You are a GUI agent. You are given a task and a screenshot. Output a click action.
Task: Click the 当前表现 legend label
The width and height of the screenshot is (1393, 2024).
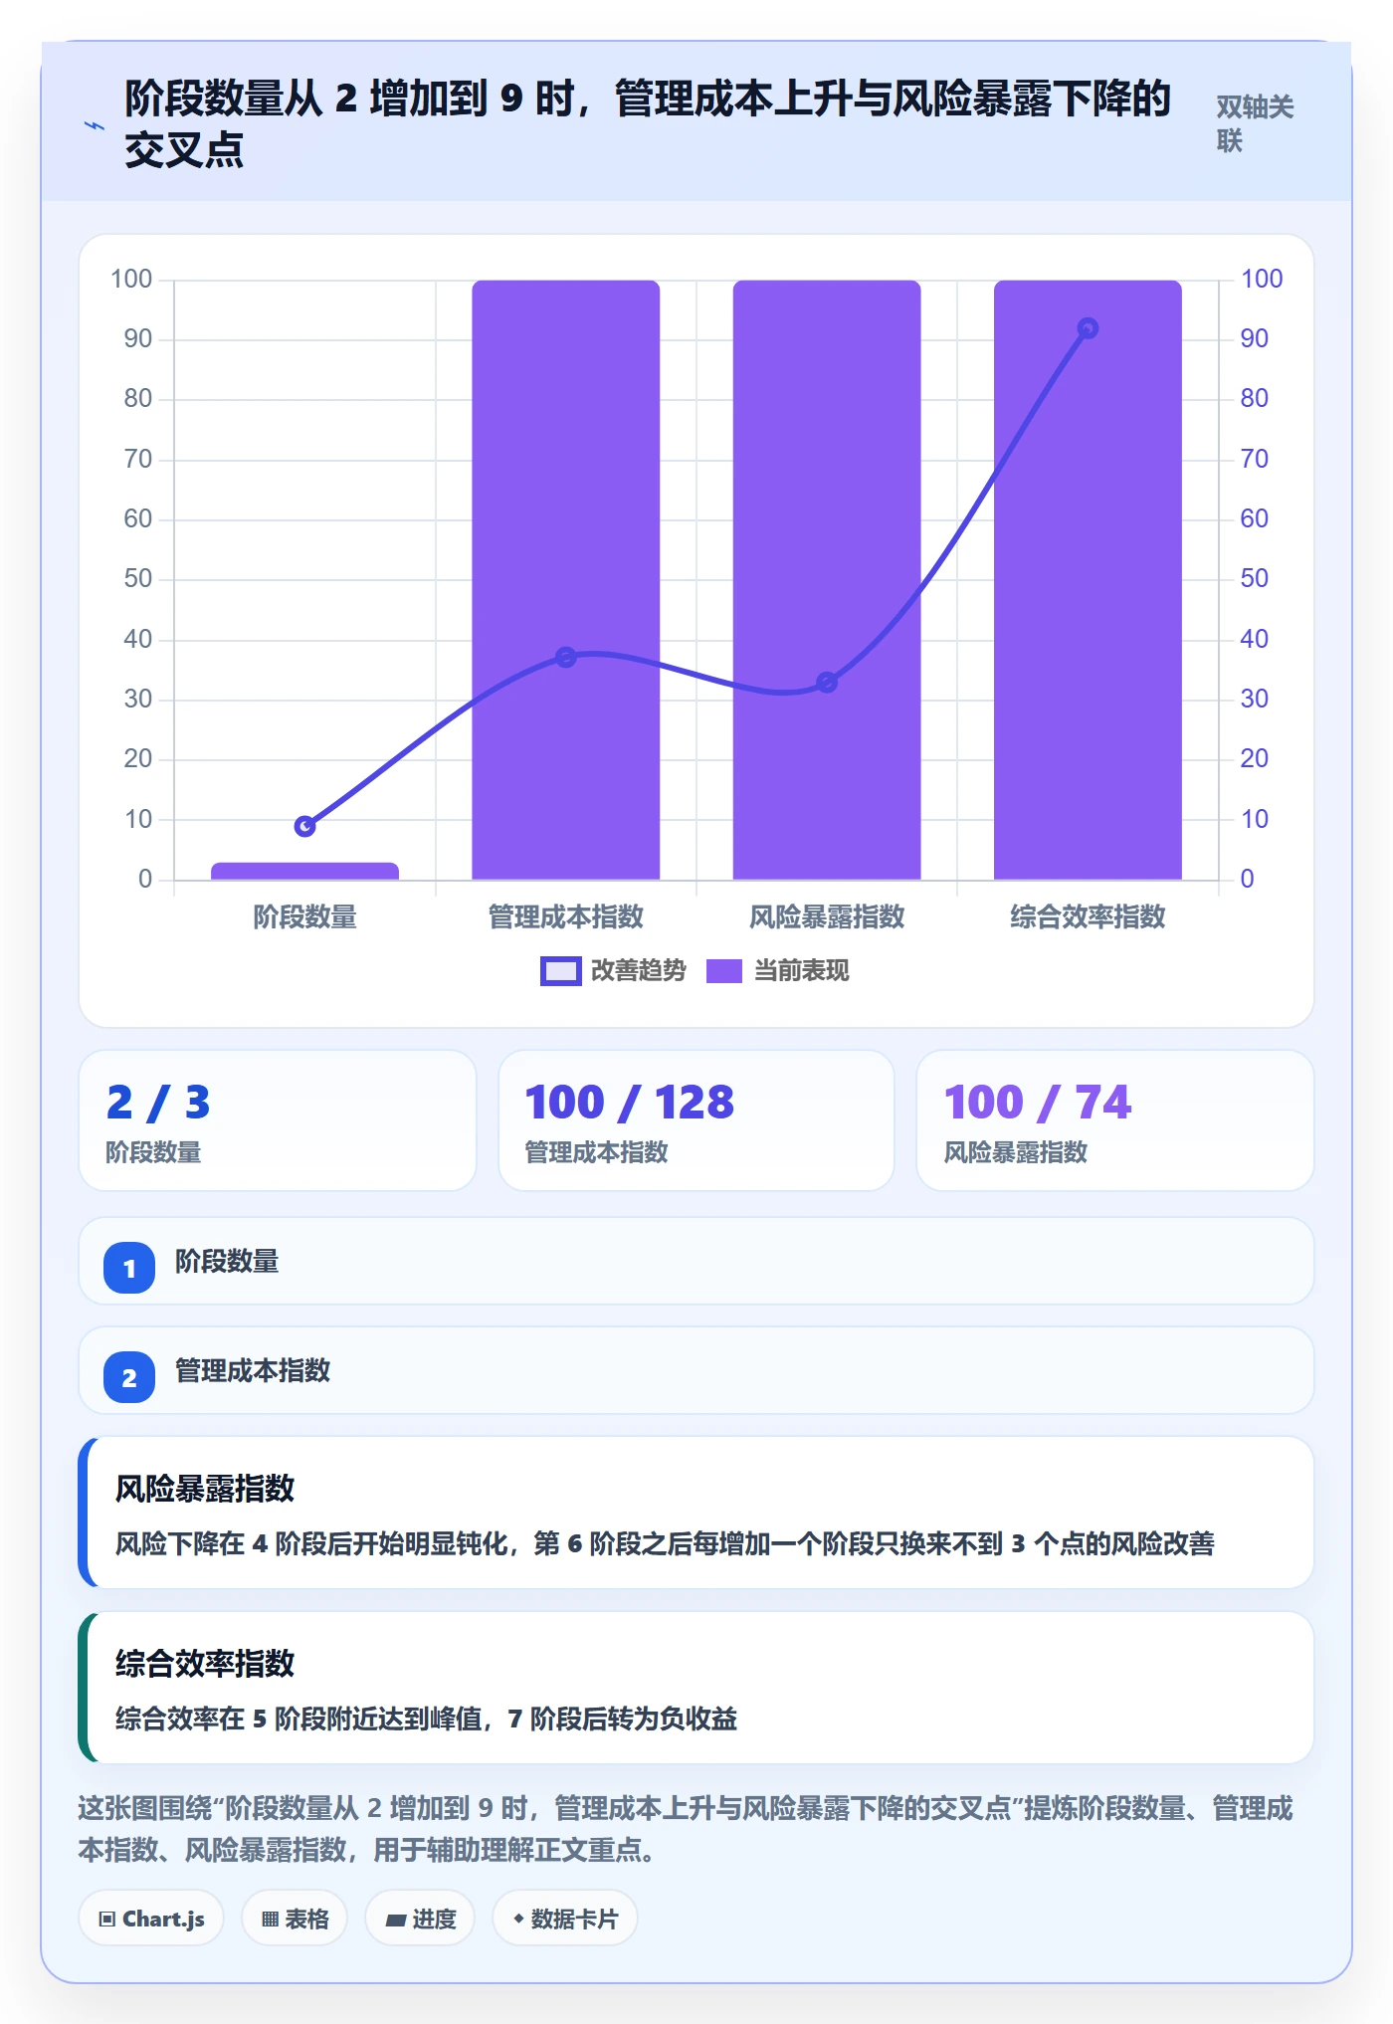tap(801, 971)
